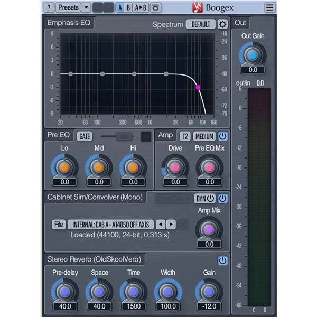Open spectrum gear settings
This screenshot has width=317, height=317.
tap(222, 24)
